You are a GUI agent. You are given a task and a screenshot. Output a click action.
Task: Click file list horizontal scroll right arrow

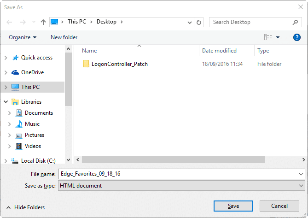point(304,160)
